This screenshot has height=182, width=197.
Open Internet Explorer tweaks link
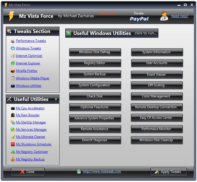click(x=28, y=63)
